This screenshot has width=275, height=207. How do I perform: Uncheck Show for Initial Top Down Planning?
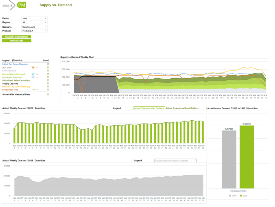[x=48, y=64]
